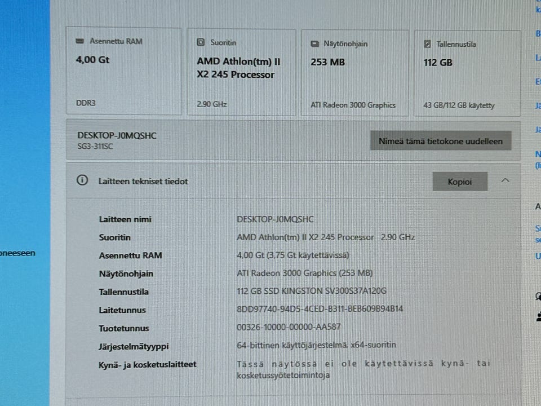Click the computer name DESKTOP-J0MQSHC in the header bar
This screenshot has width=541, height=406.
tap(117, 135)
